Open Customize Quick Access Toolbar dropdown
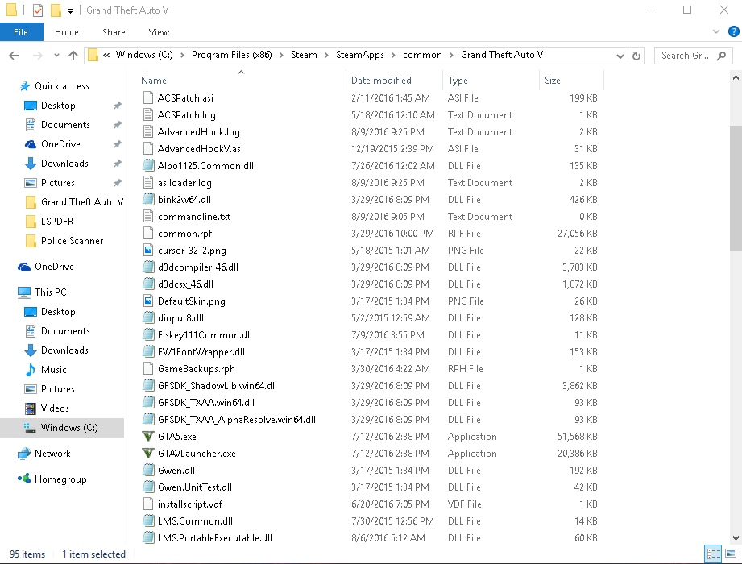This screenshot has width=742, height=564. tap(70, 10)
